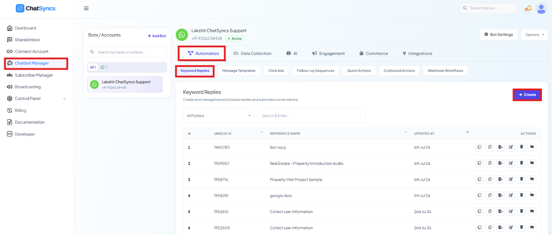Click the copy (two sheets) icon for google data
Viewport: 552px width, 235px height.
tap(490, 196)
